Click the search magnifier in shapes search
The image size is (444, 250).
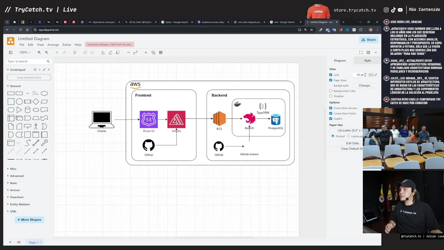[48, 61]
